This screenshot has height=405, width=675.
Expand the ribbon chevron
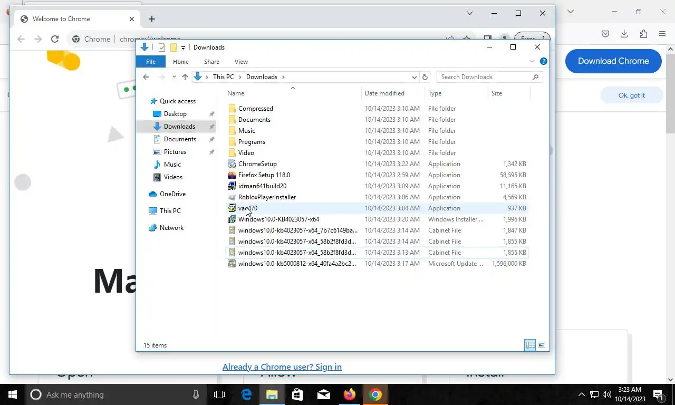tap(532, 61)
